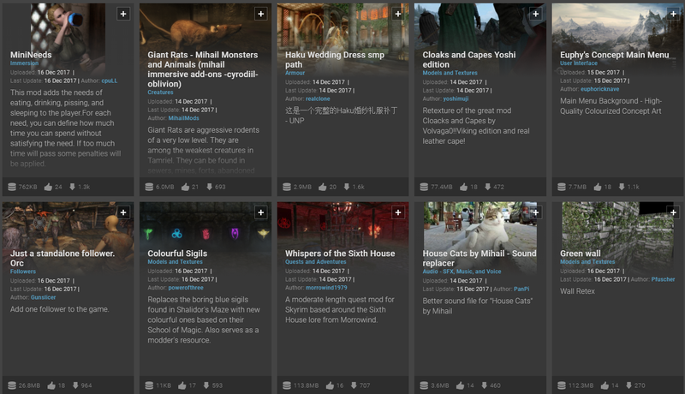Click the plus icon on House Cats card
This screenshot has width=685, height=394.
[x=536, y=212]
